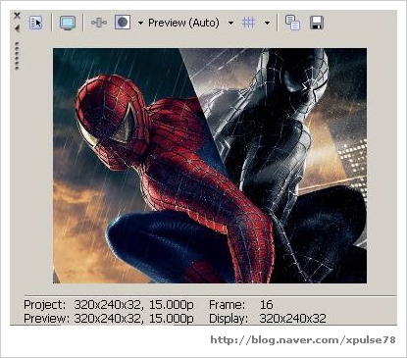Screen dimensions: 407x358
Task: Expand the Overlays dropdown arrow
Action: (x=267, y=23)
